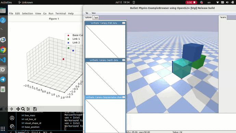Screen dimensions: 236x133
Task: Save the figure with the floppy disk icon
Action: (x=35, y=109)
